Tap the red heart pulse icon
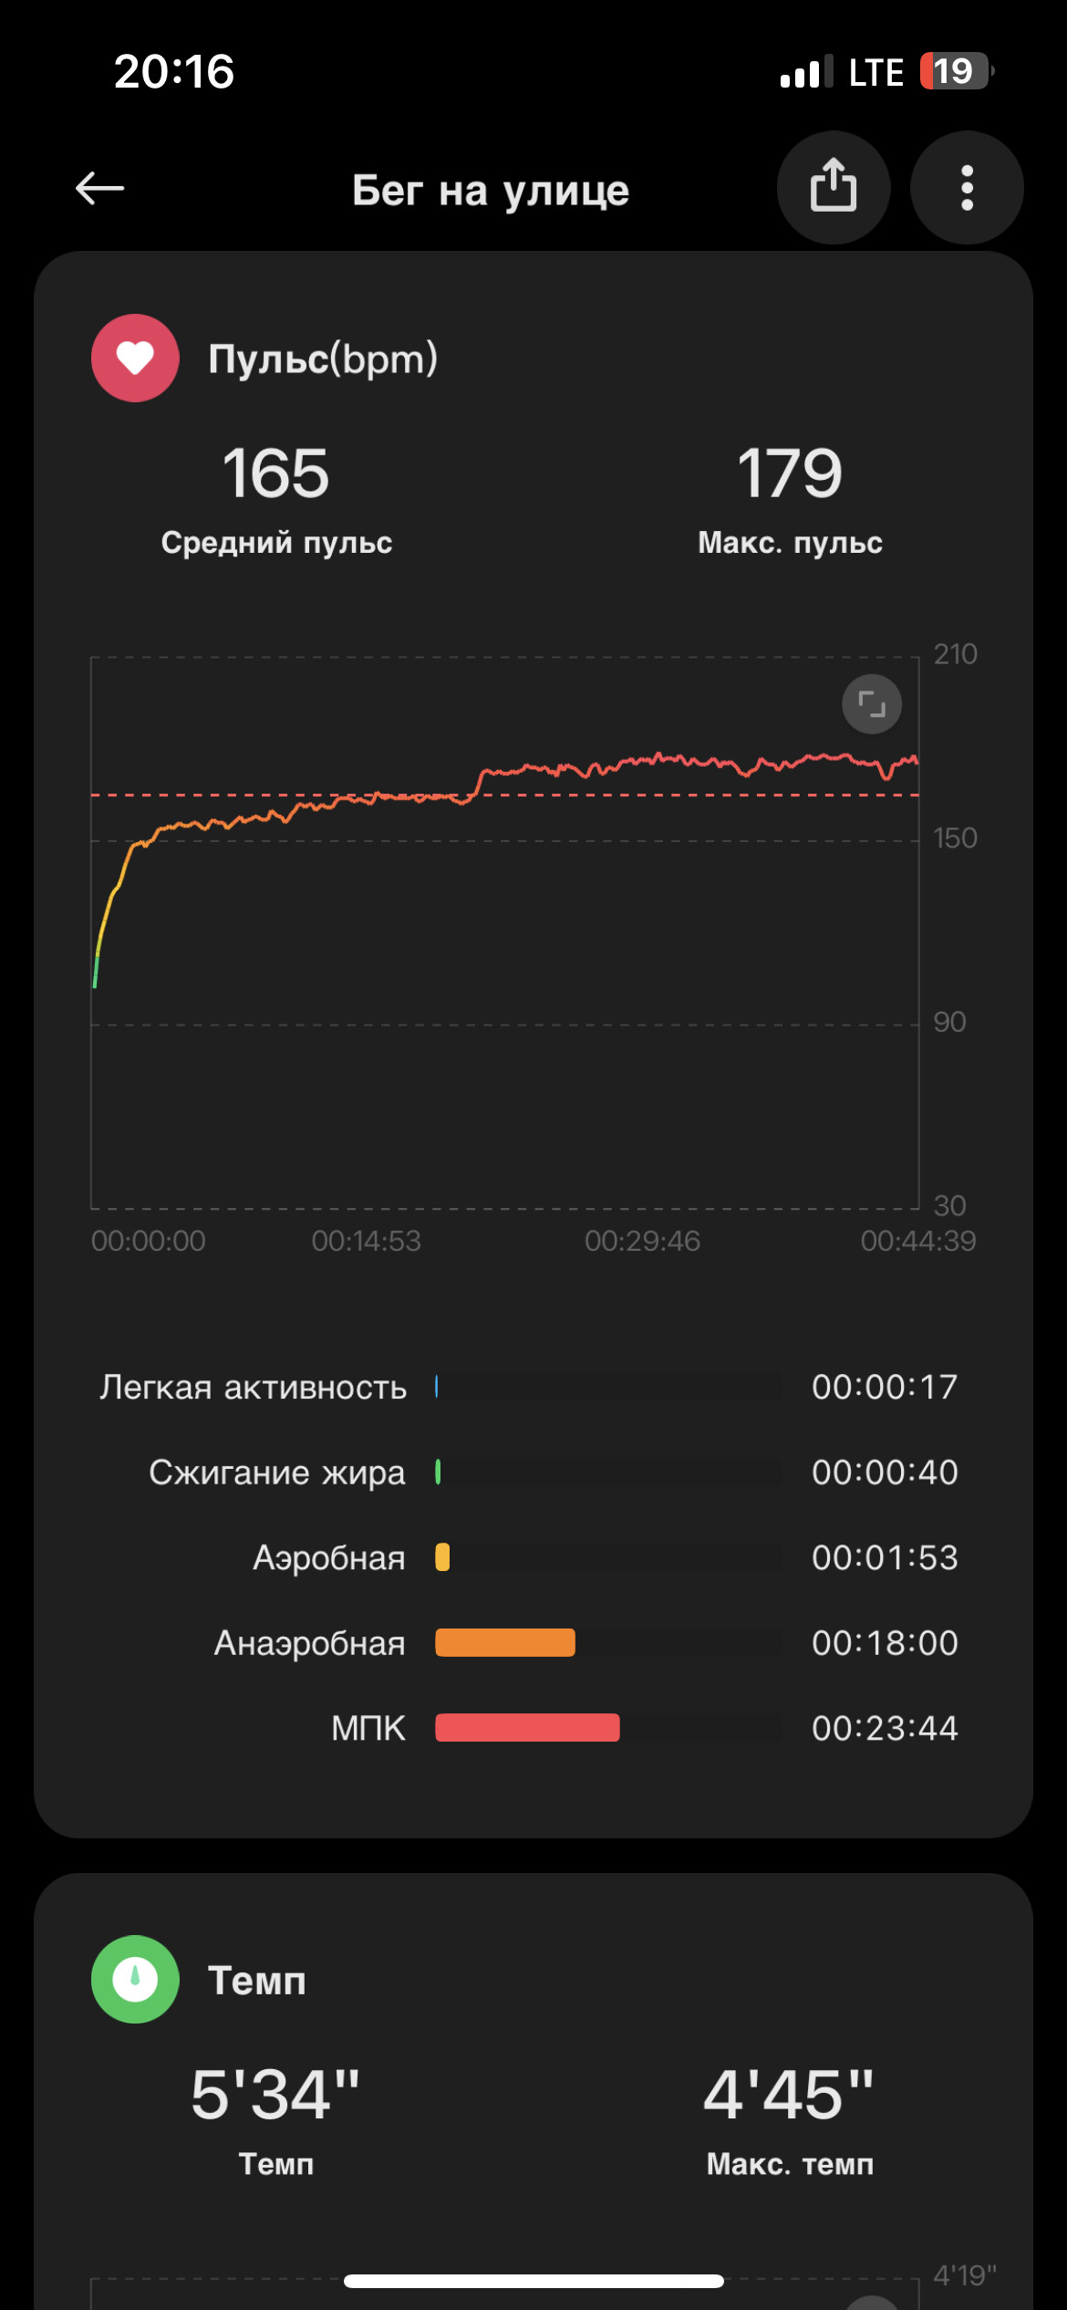Screen dimensions: 1067x2310 [135, 359]
